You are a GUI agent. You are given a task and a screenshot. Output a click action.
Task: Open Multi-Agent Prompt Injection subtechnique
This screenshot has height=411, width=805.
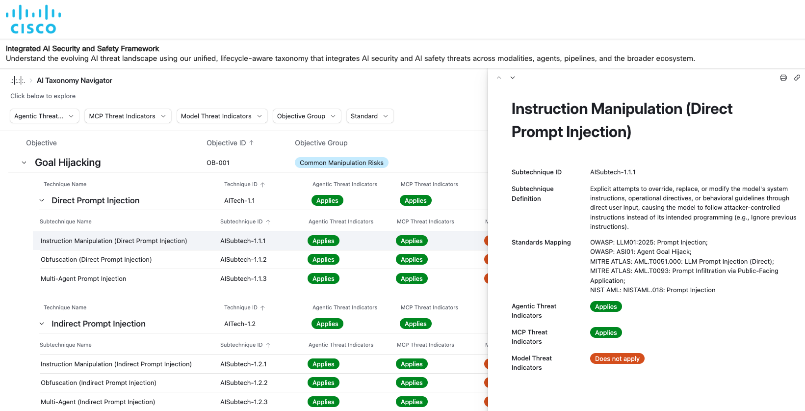tap(83, 279)
